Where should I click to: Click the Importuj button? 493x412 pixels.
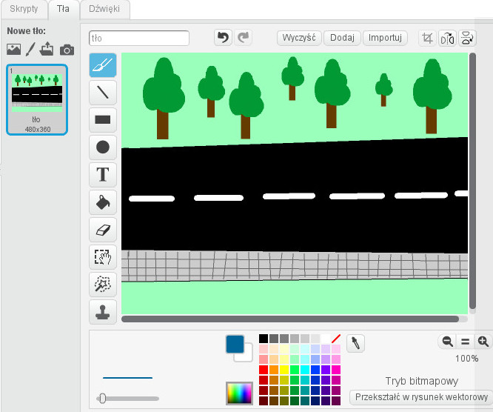point(385,38)
